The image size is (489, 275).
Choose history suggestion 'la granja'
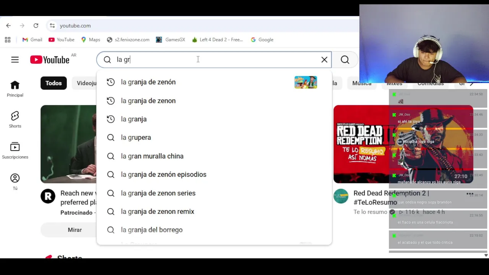(214, 119)
